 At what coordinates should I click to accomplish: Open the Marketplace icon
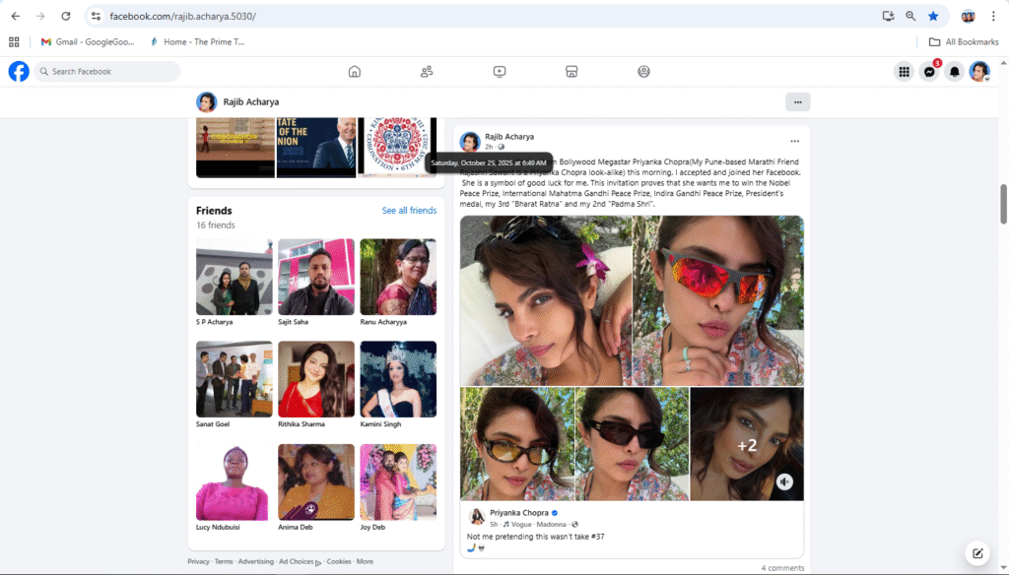(571, 71)
